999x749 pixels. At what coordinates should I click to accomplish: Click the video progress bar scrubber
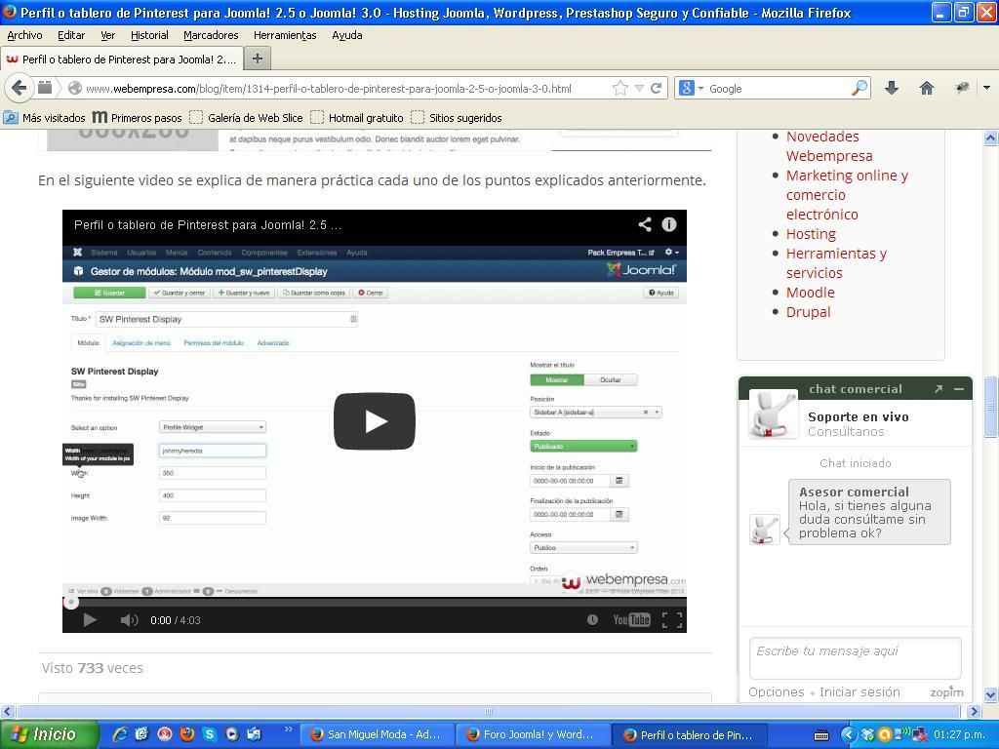pyautogui.click(x=71, y=602)
